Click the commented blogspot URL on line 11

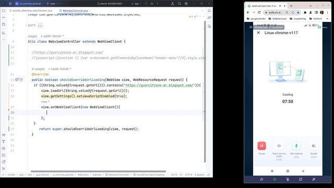point(69,52)
